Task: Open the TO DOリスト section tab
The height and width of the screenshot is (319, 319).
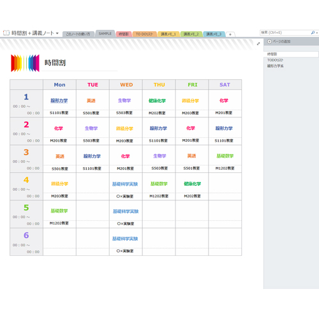Action: [144, 34]
